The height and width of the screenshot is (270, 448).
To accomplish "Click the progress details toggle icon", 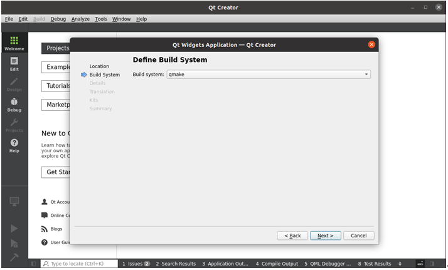I will coord(420,264).
